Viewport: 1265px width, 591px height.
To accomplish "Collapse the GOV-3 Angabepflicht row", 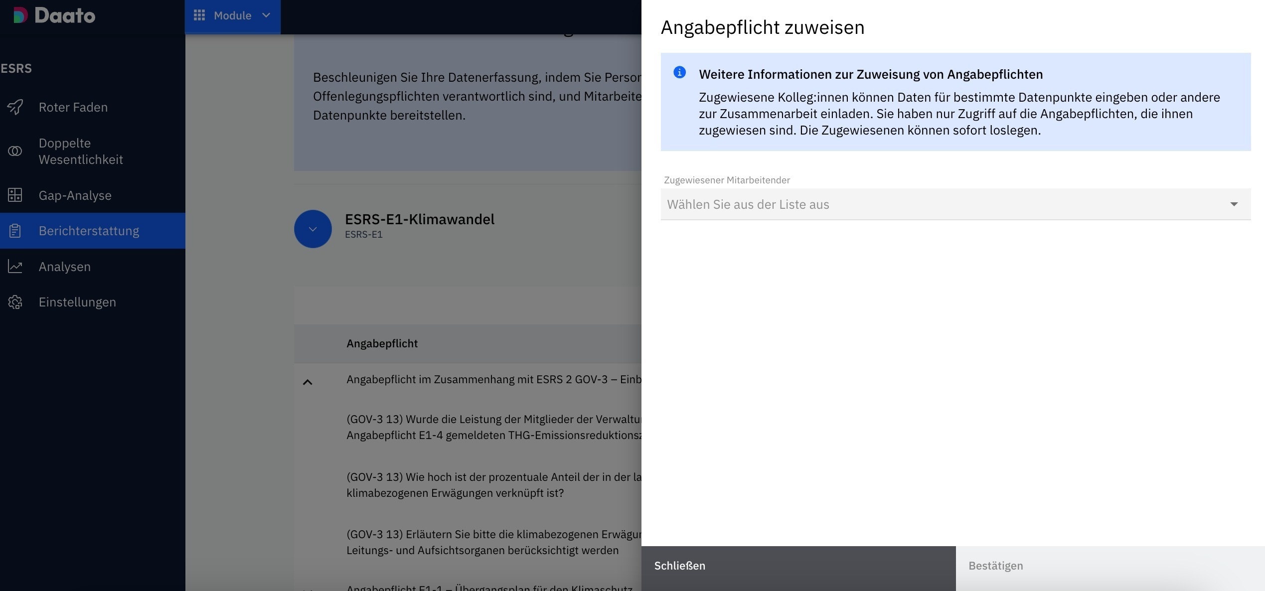I will [x=308, y=382].
